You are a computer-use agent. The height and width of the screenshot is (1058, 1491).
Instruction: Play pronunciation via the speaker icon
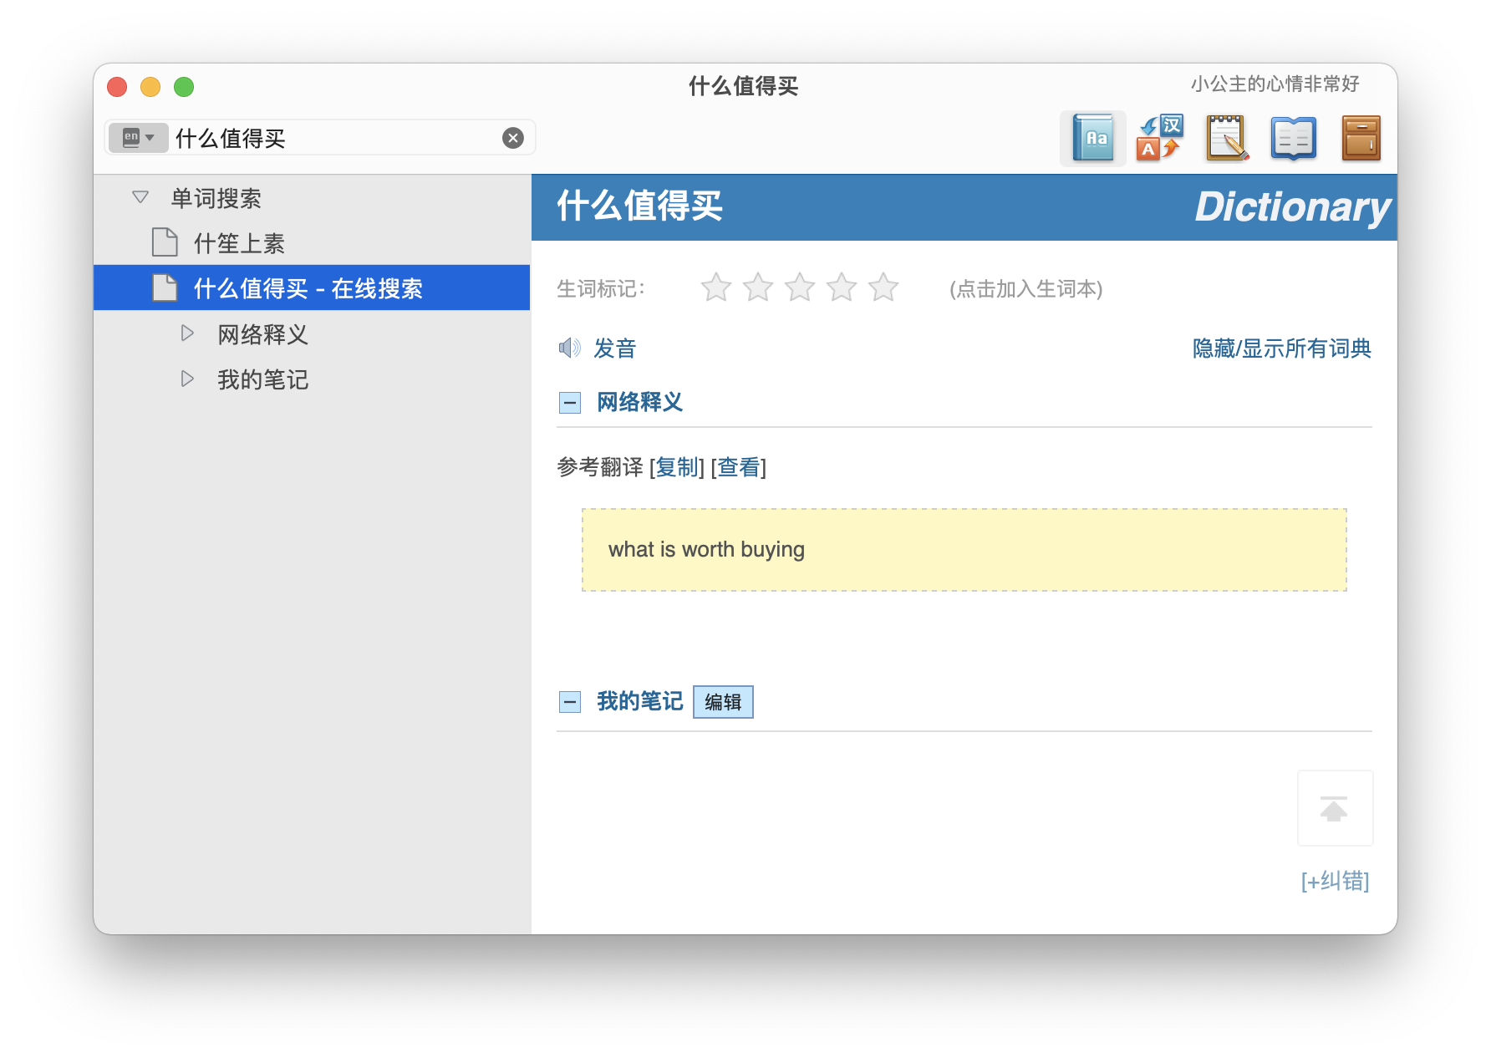point(569,348)
